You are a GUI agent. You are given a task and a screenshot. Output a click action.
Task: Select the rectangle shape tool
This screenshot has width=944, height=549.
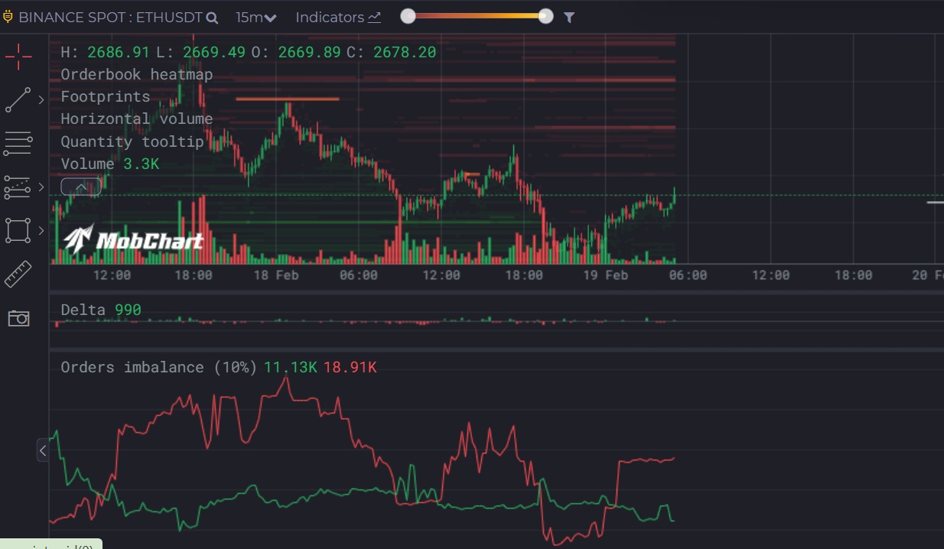(x=18, y=230)
